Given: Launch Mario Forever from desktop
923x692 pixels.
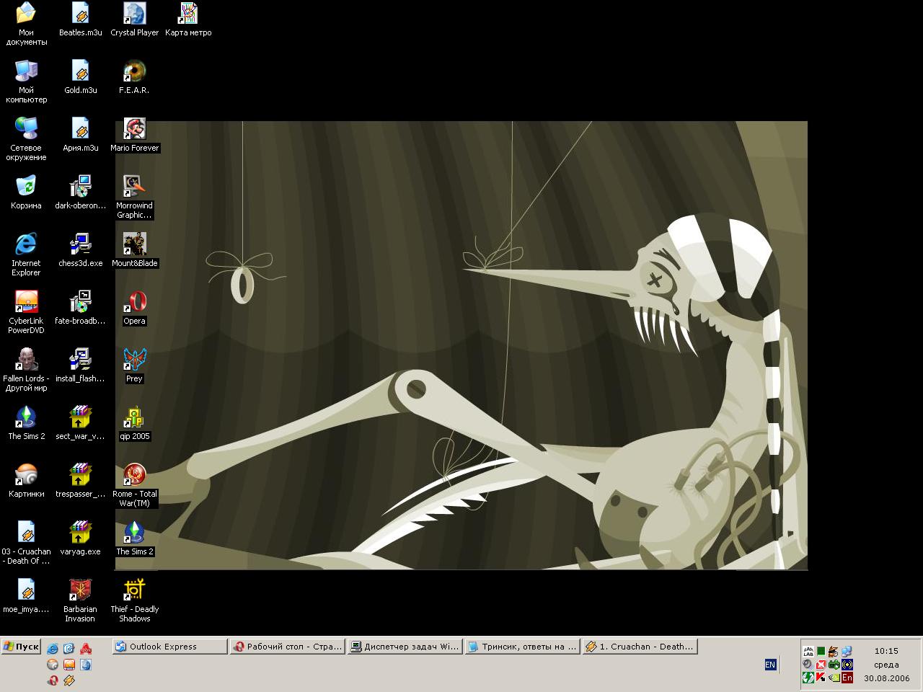Looking at the screenshot, I should (x=134, y=129).
